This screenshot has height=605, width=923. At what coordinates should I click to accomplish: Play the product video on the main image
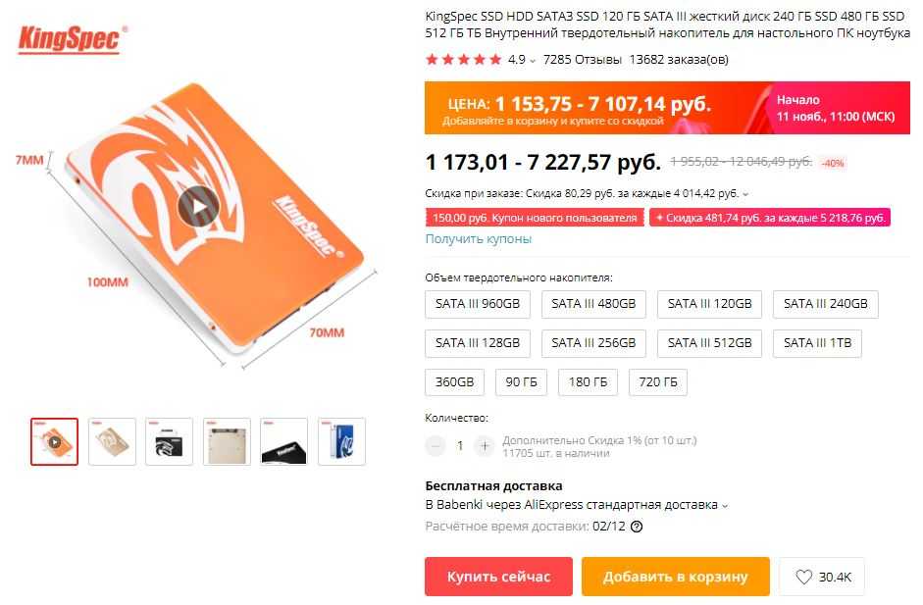tap(198, 206)
